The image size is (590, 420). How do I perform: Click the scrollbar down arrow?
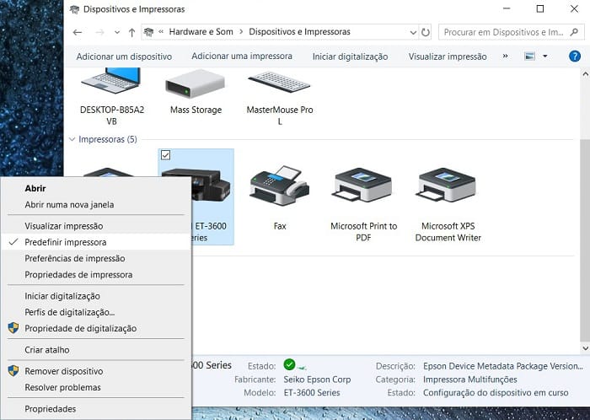pos(586,348)
